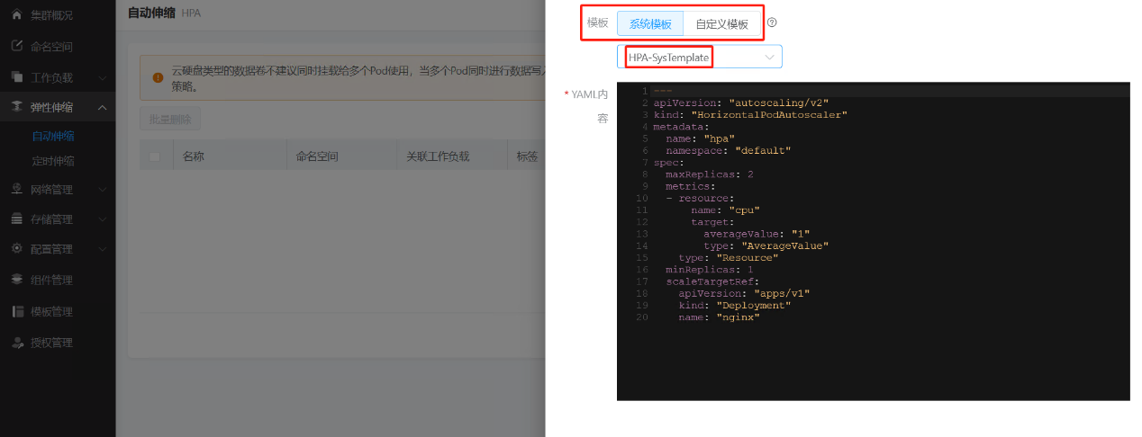Click the storage icon beside 存储管理
This screenshot has width=1142, height=437.
17,218
